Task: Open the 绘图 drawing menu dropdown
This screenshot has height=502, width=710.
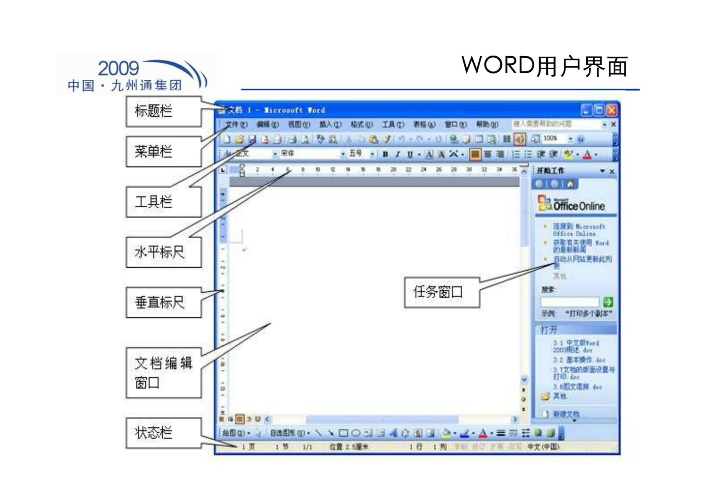Action: click(x=236, y=433)
